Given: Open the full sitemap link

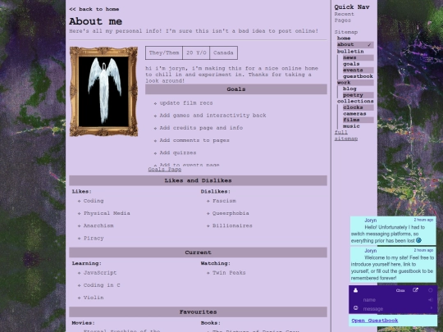Looking at the screenshot, I should pyautogui.click(x=346, y=135).
